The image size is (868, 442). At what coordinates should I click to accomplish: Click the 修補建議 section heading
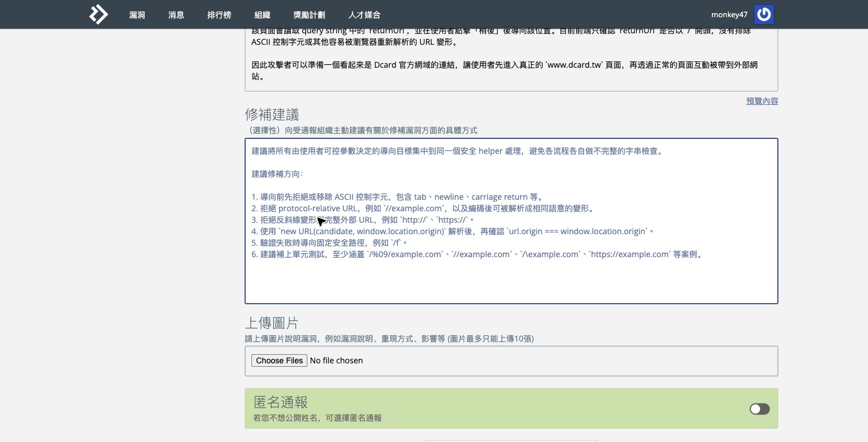pos(272,114)
